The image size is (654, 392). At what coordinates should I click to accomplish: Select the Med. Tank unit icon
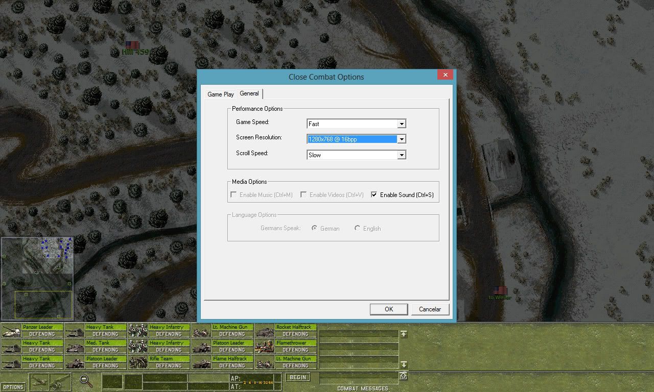click(75, 347)
